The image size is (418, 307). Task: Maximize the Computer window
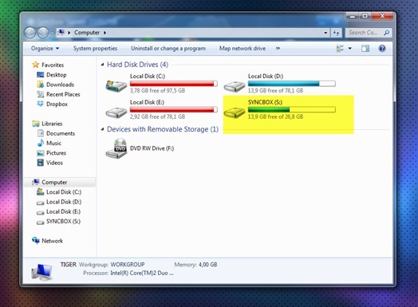pyautogui.click(x=365, y=16)
